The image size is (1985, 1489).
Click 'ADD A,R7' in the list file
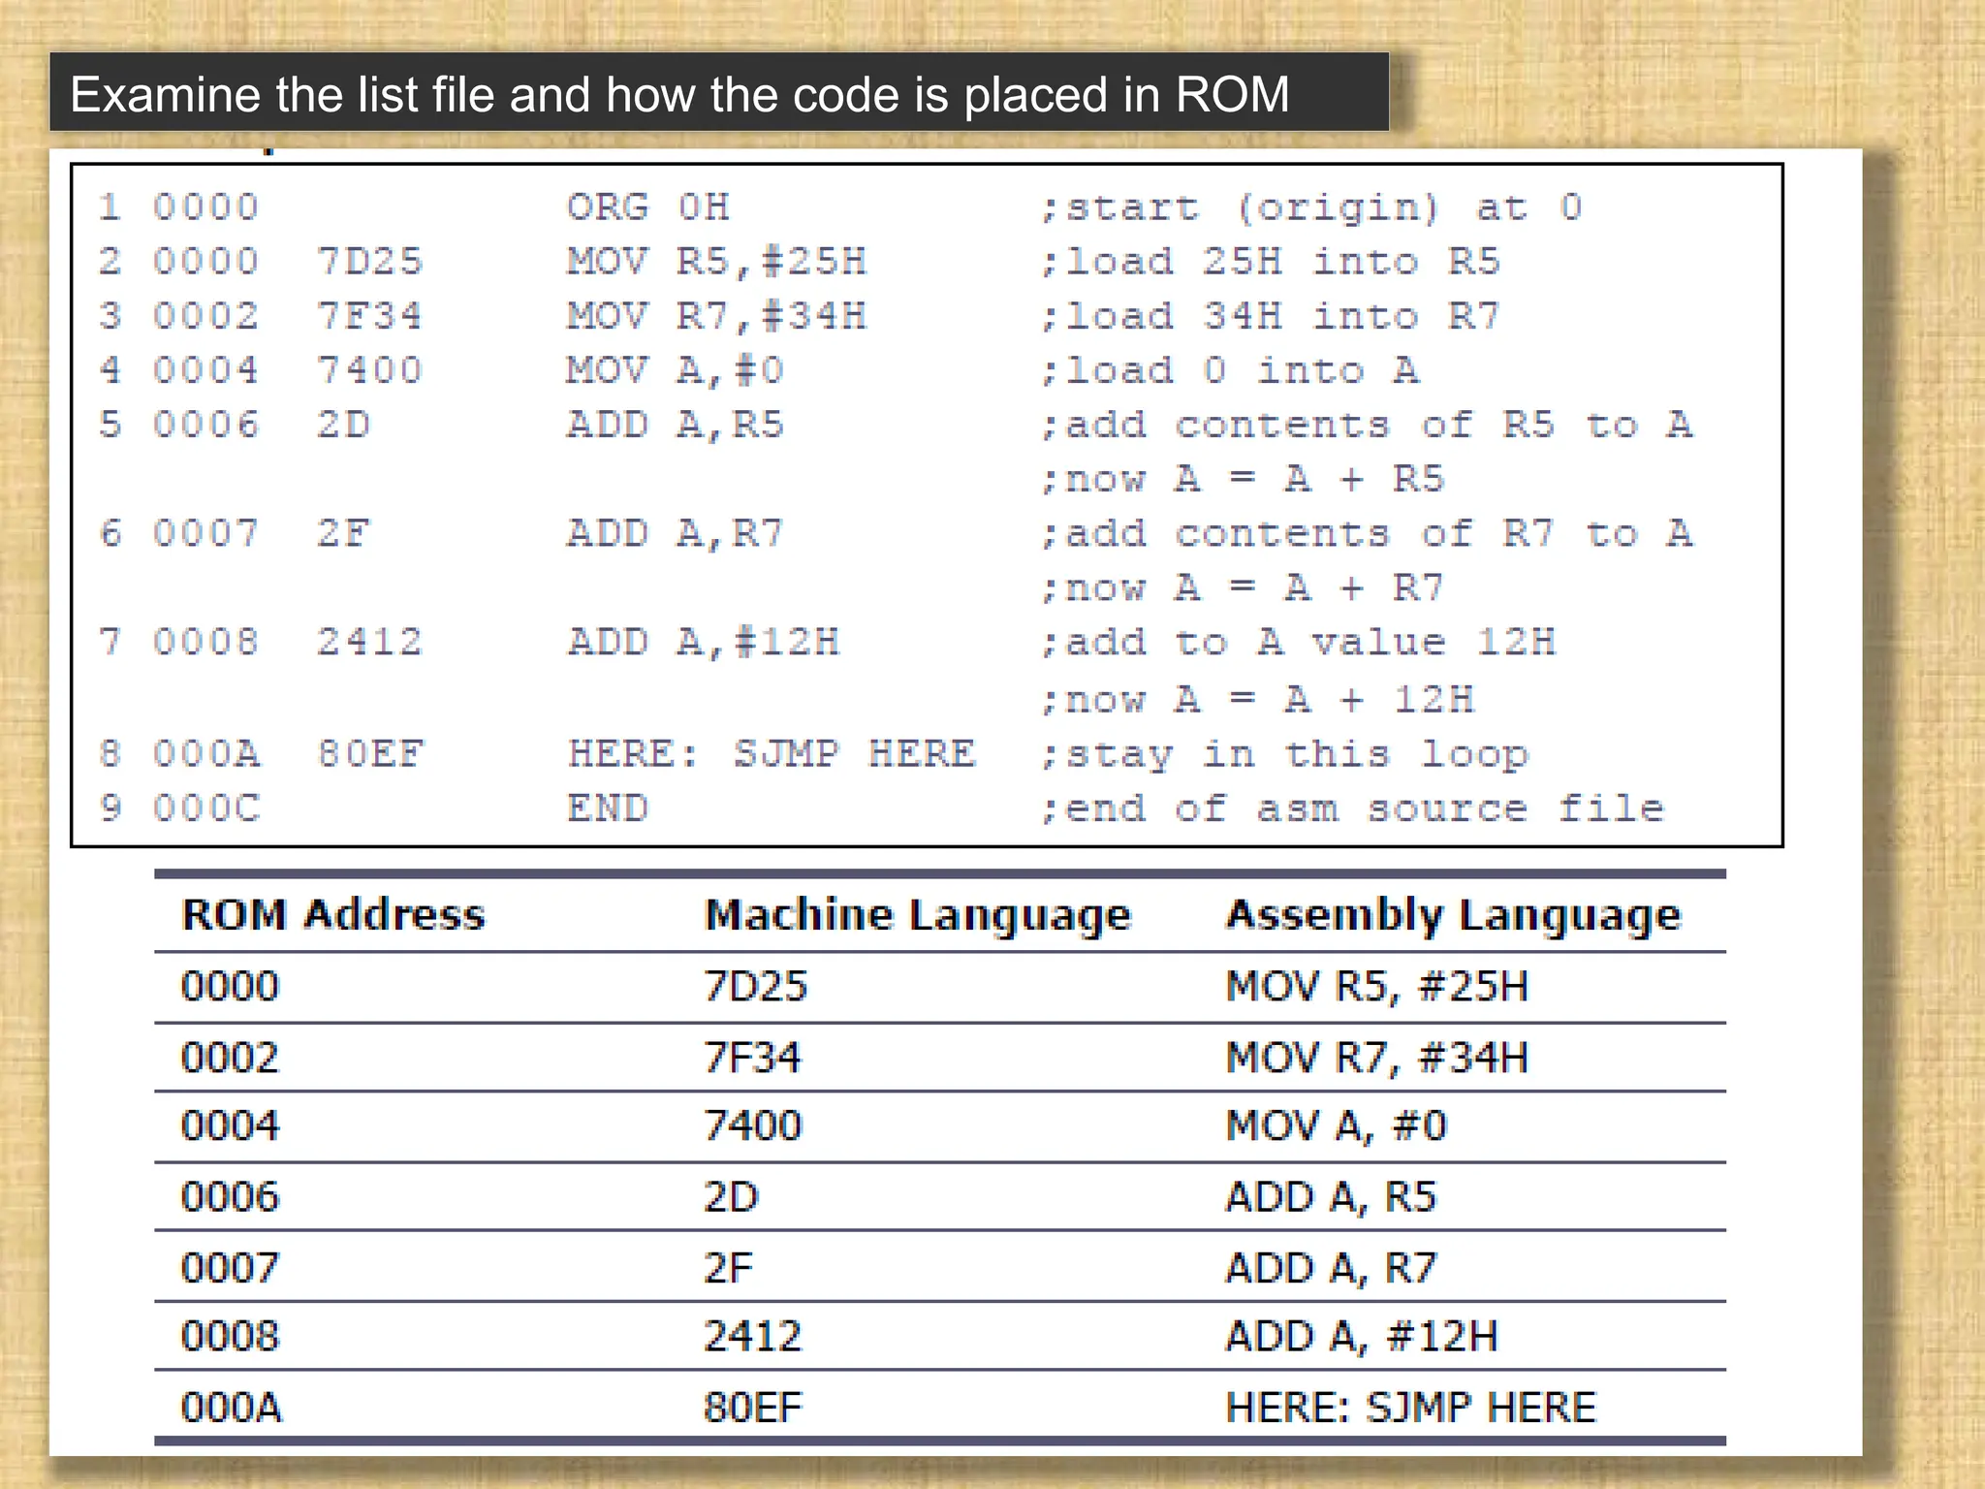(675, 533)
